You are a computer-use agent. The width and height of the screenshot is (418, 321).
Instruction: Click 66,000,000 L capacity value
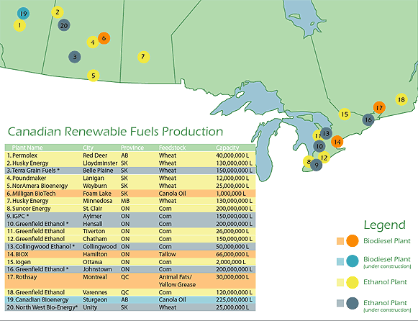232,254
